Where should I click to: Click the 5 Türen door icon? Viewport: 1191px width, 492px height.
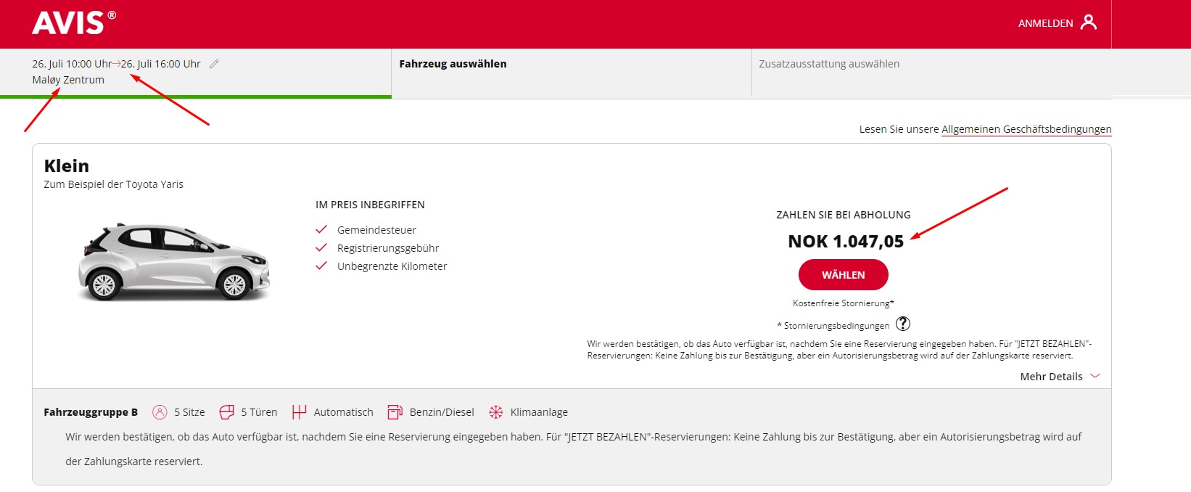pyautogui.click(x=227, y=412)
